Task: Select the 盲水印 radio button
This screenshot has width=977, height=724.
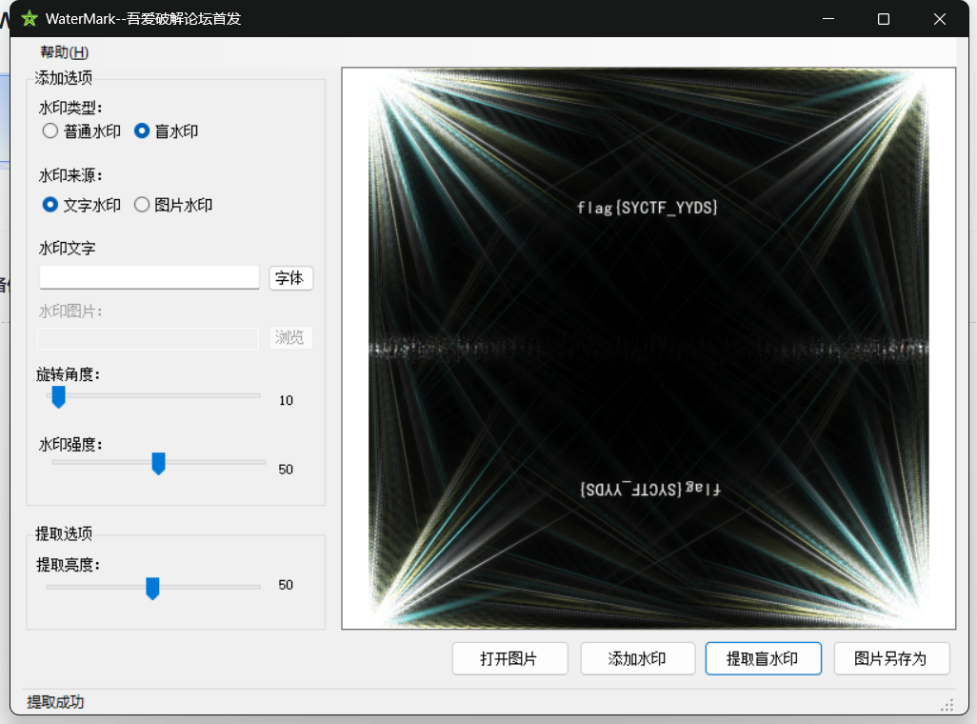Action: (x=142, y=131)
